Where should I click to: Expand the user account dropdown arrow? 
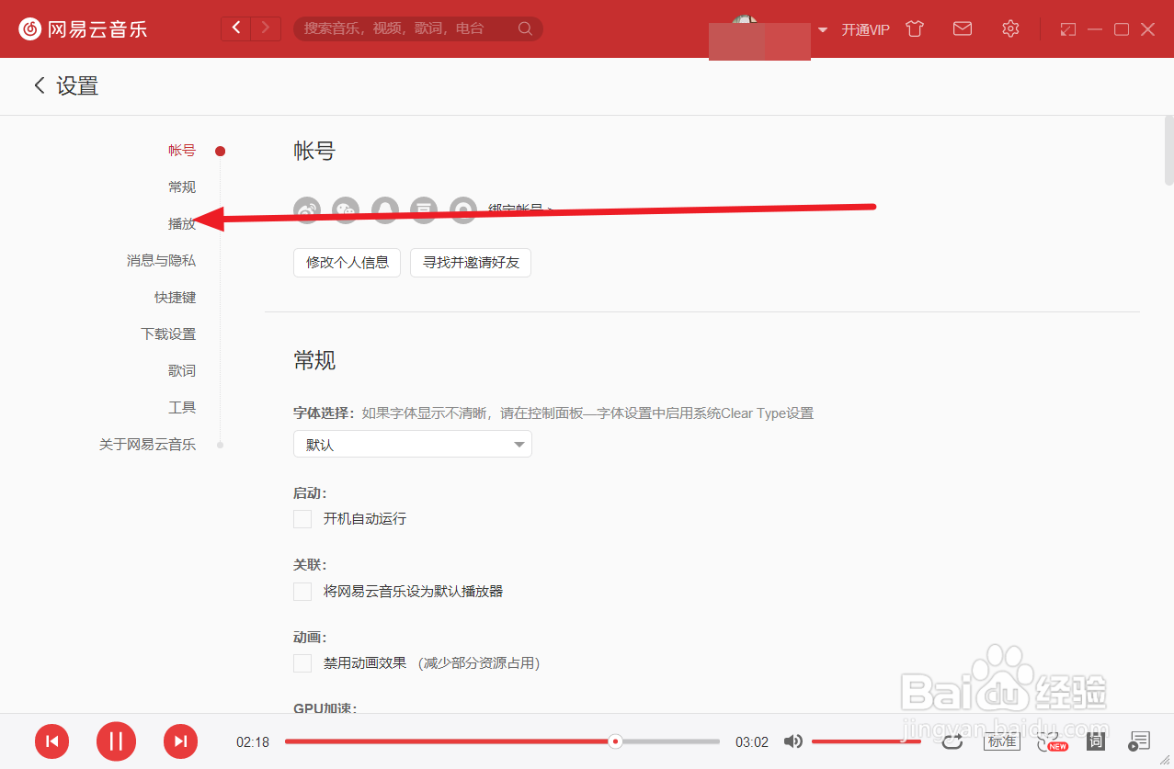click(823, 29)
